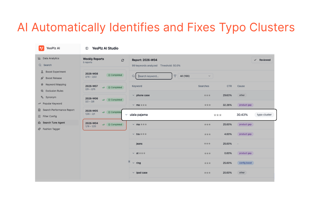Click the double-check icon on 2026-W07 card
The width and height of the screenshot is (312, 202).
click(103, 87)
